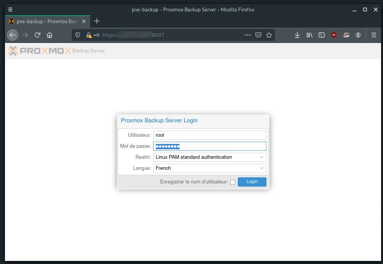Click the Proxmox Backup Server Login title
The height and width of the screenshot is (264, 383).
point(159,120)
